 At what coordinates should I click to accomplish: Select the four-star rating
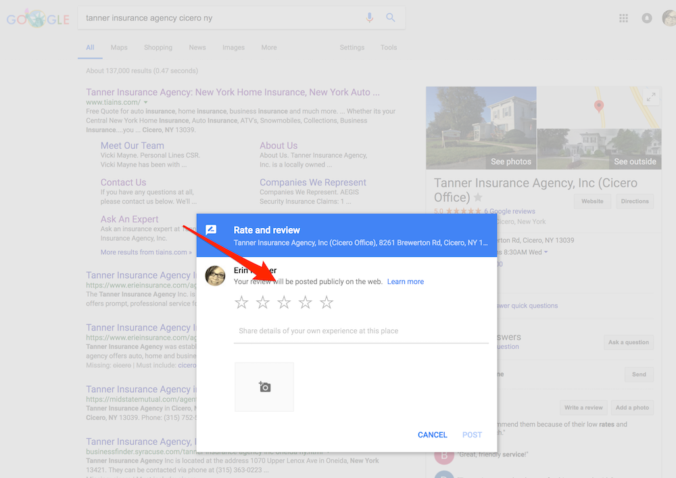(x=306, y=302)
